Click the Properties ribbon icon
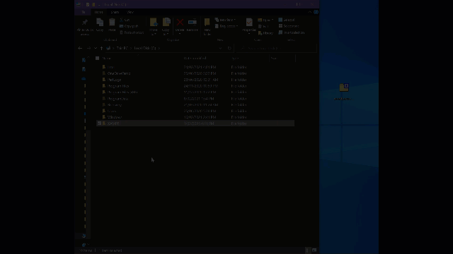453x254 pixels. tap(249, 23)
